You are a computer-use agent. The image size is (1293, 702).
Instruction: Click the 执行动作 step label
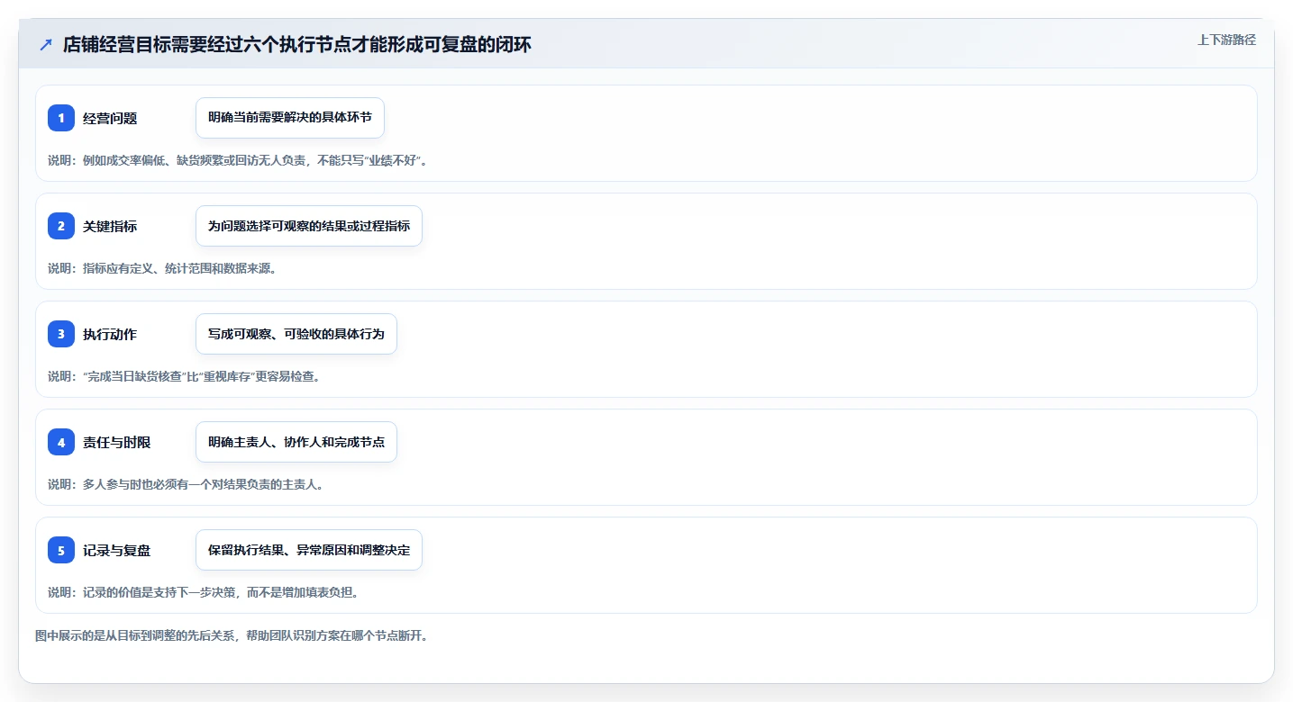pyautogui.click(x=110, y=334)
